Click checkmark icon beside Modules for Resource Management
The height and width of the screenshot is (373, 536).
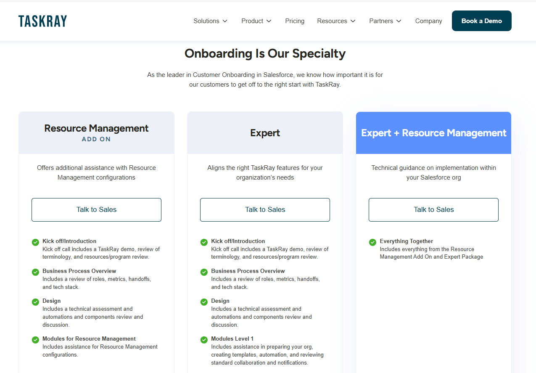pos(36,340)
